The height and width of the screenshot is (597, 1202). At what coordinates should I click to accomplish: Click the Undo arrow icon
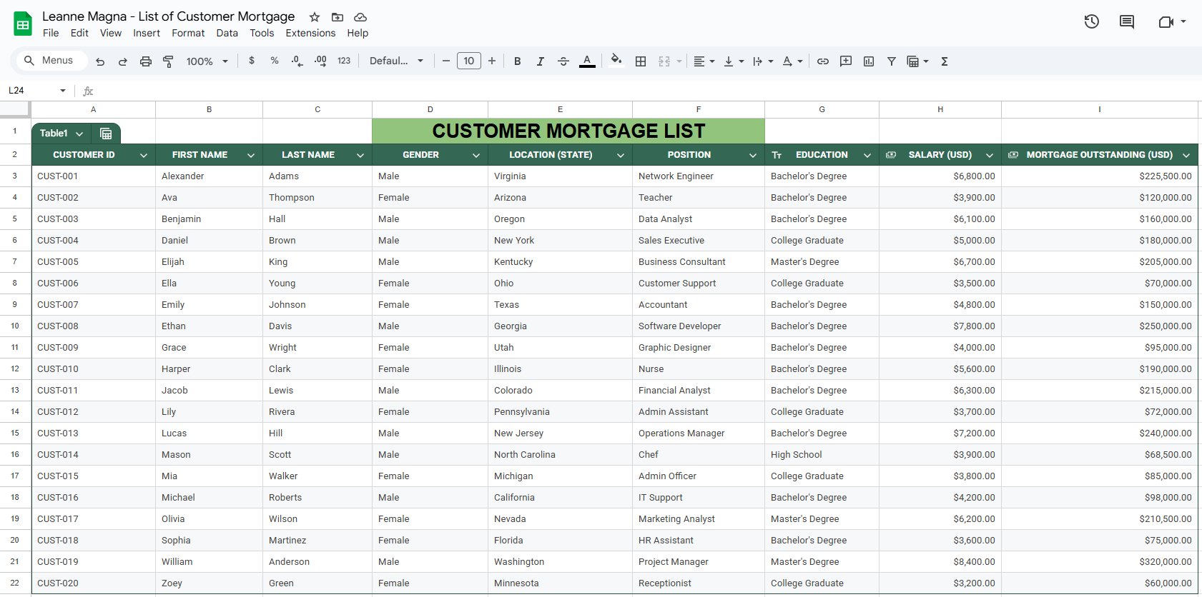point(100,61)
